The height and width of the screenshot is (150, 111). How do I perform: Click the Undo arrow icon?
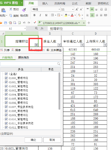tap(24, 23)
